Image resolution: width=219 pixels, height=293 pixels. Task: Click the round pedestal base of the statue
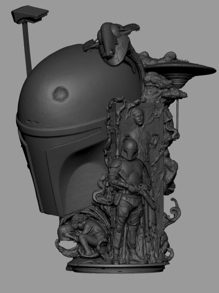point(118,266)
